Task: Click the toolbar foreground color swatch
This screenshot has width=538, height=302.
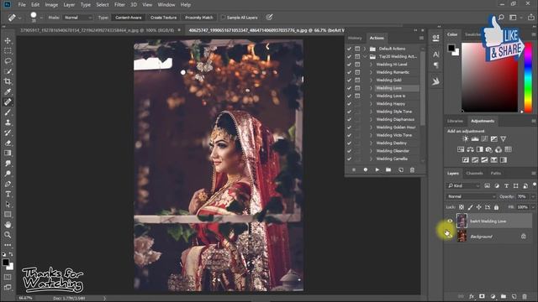Action: pyautogui.click(x=6, y=263)
